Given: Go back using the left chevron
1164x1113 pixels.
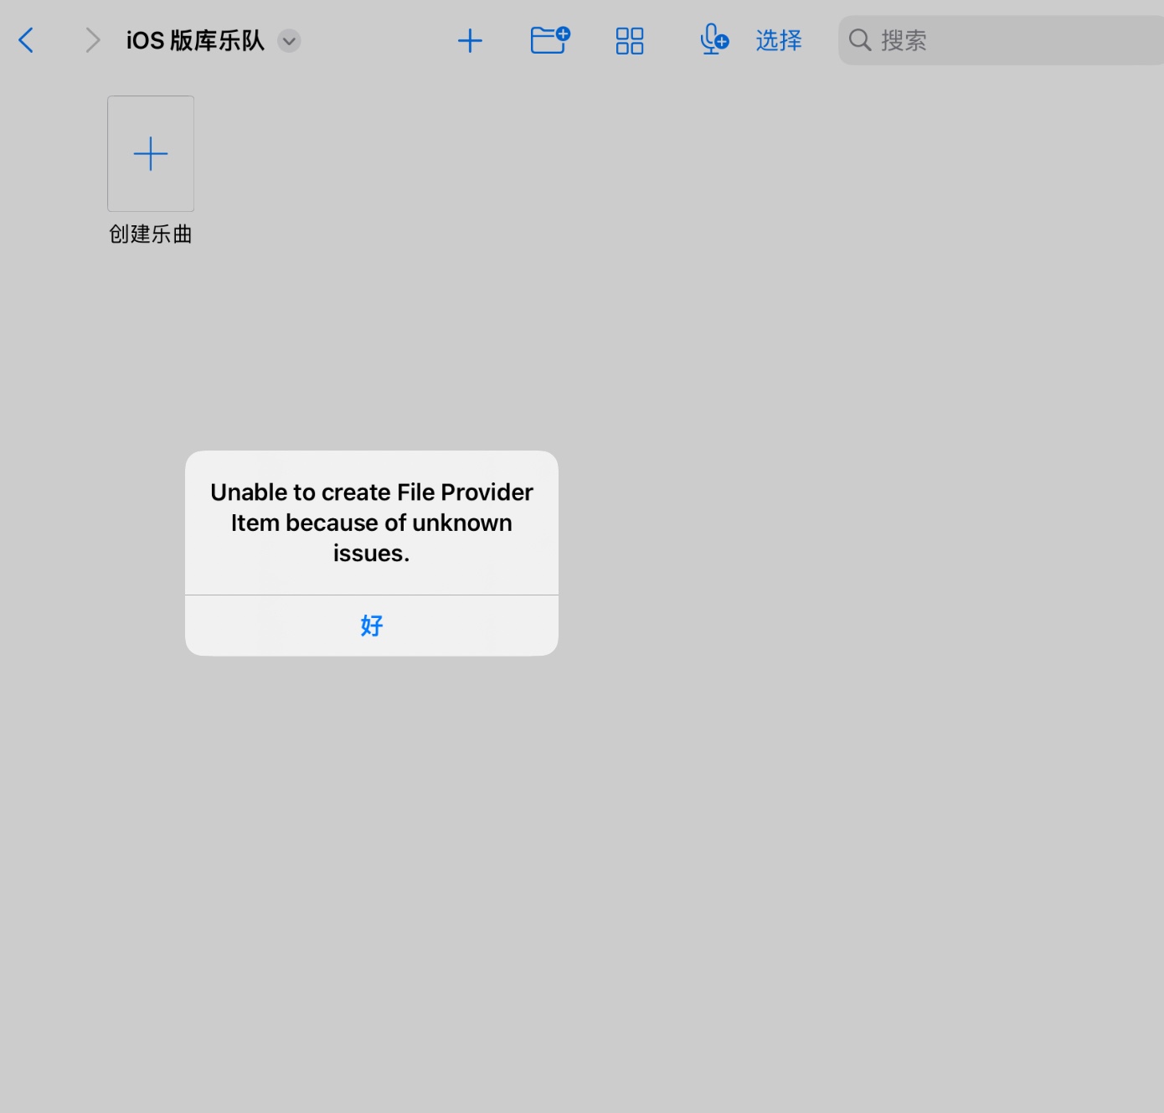Looking at the screenshot, I should pos(27,40).
